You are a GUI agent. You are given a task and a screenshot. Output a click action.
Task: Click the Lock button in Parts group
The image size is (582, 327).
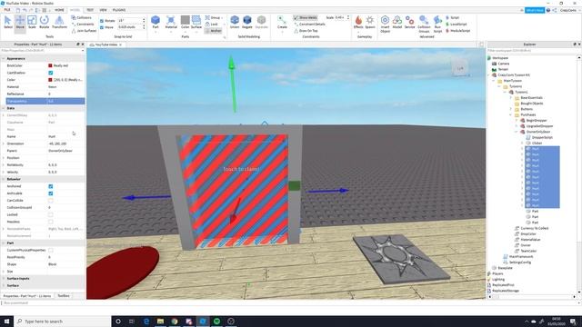tap(212, 25)
